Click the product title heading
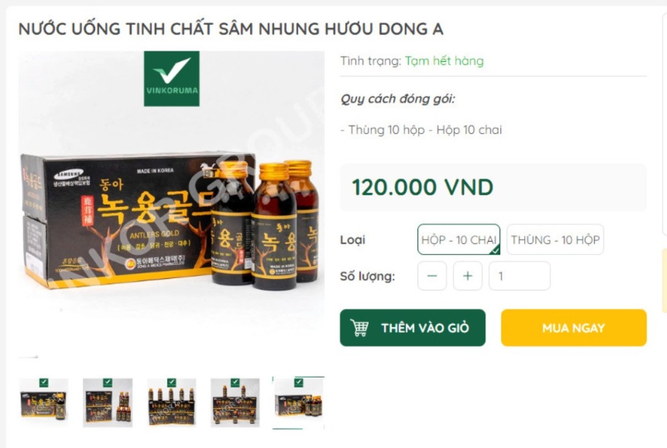 point(231,29)
